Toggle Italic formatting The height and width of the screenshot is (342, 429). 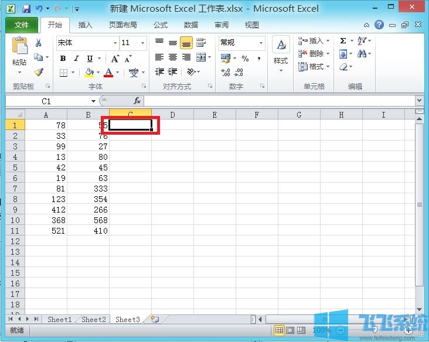[x=76, y=59]
